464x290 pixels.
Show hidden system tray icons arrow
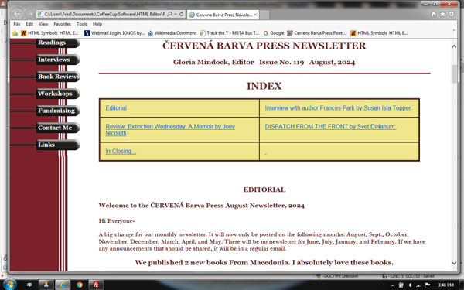(393, 285)
